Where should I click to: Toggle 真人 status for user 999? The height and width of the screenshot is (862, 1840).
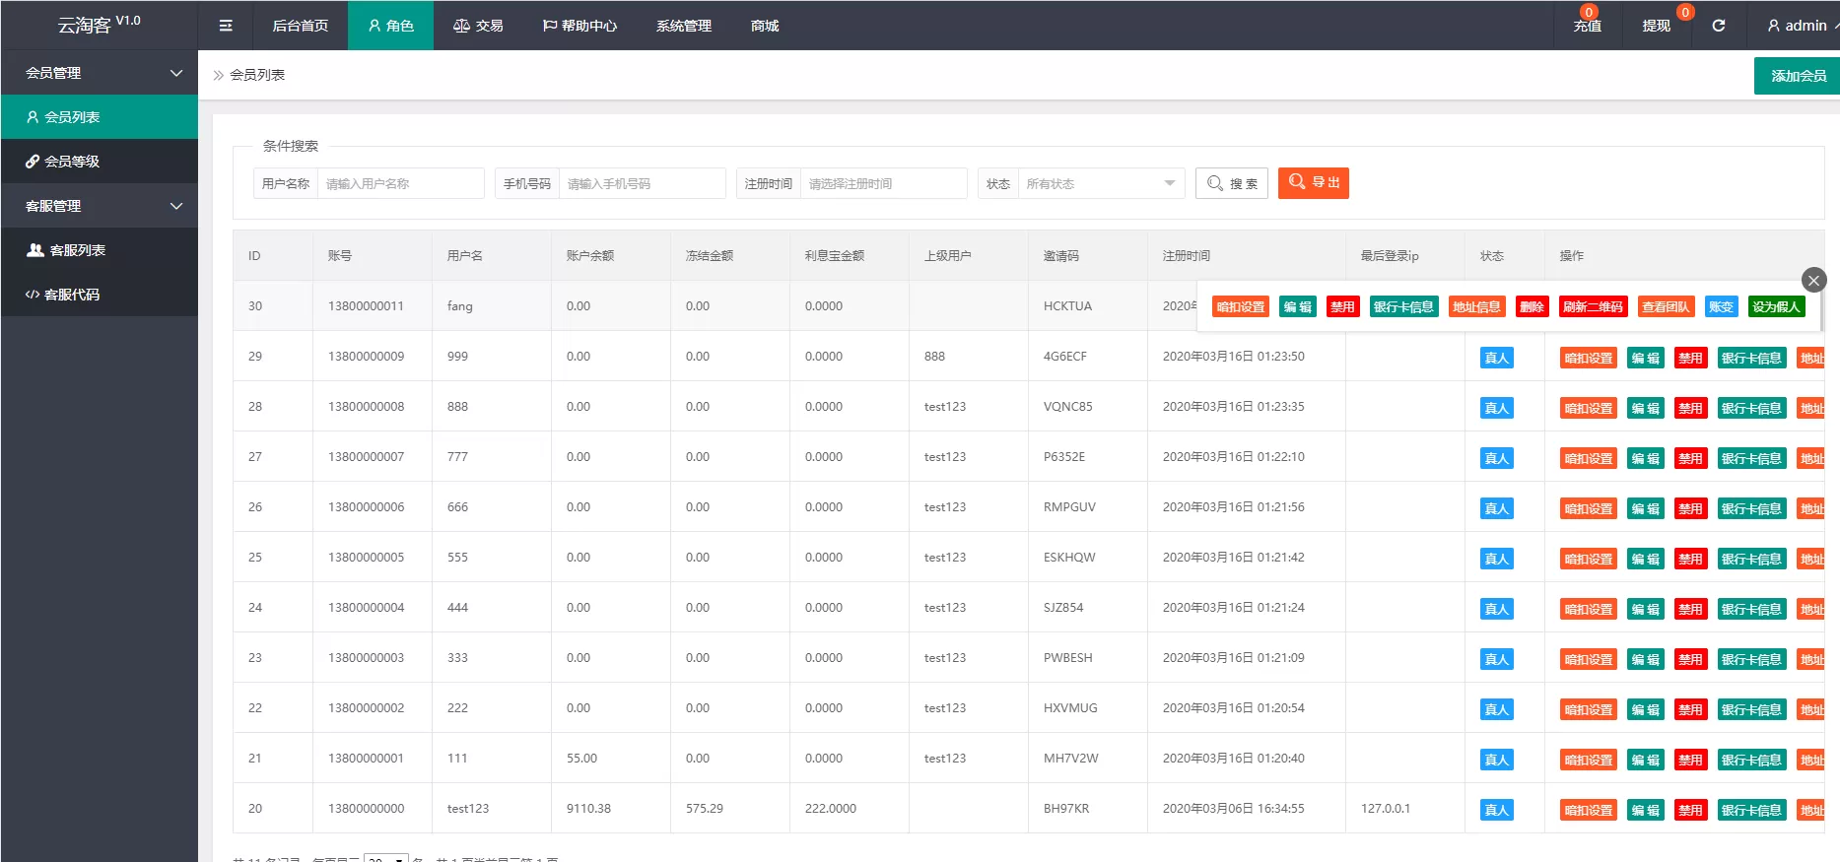(x=1496, y=359)
